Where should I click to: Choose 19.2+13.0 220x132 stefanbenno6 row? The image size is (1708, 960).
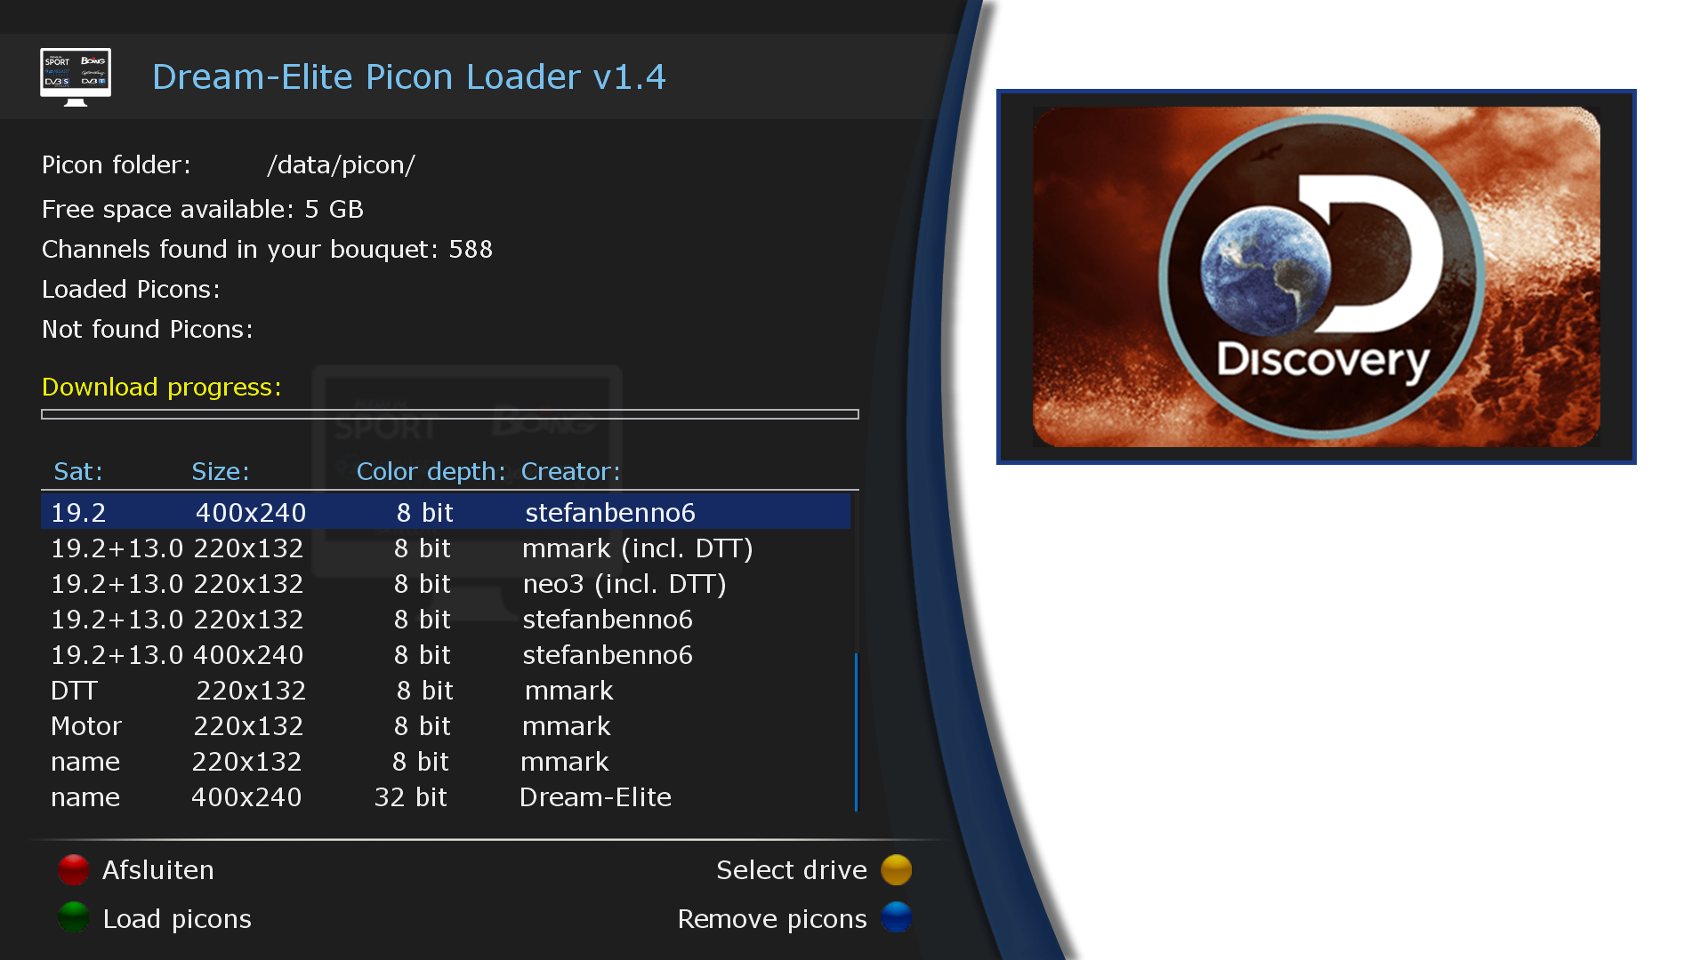tap(445, 620)
